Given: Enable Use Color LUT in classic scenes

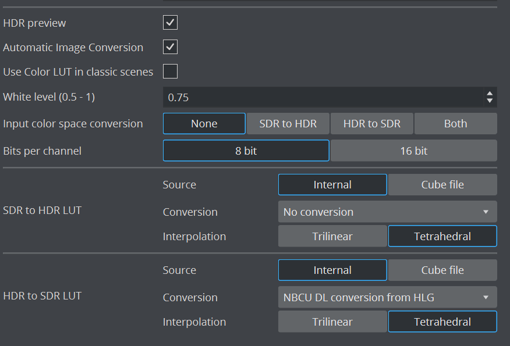Looking at the screenshot, I should click(170, 72).
